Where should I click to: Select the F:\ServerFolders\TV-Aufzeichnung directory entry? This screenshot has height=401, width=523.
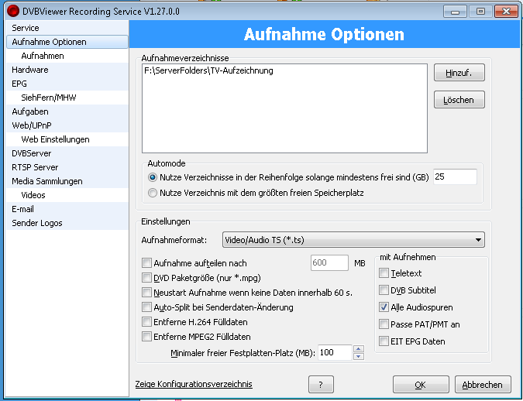[208, 70]
